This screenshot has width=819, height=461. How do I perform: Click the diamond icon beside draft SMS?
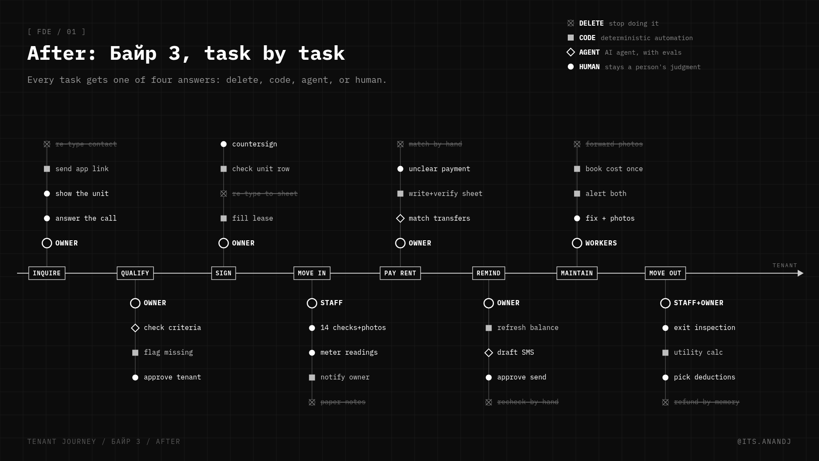pyautogui.click(x=489, y=353)
